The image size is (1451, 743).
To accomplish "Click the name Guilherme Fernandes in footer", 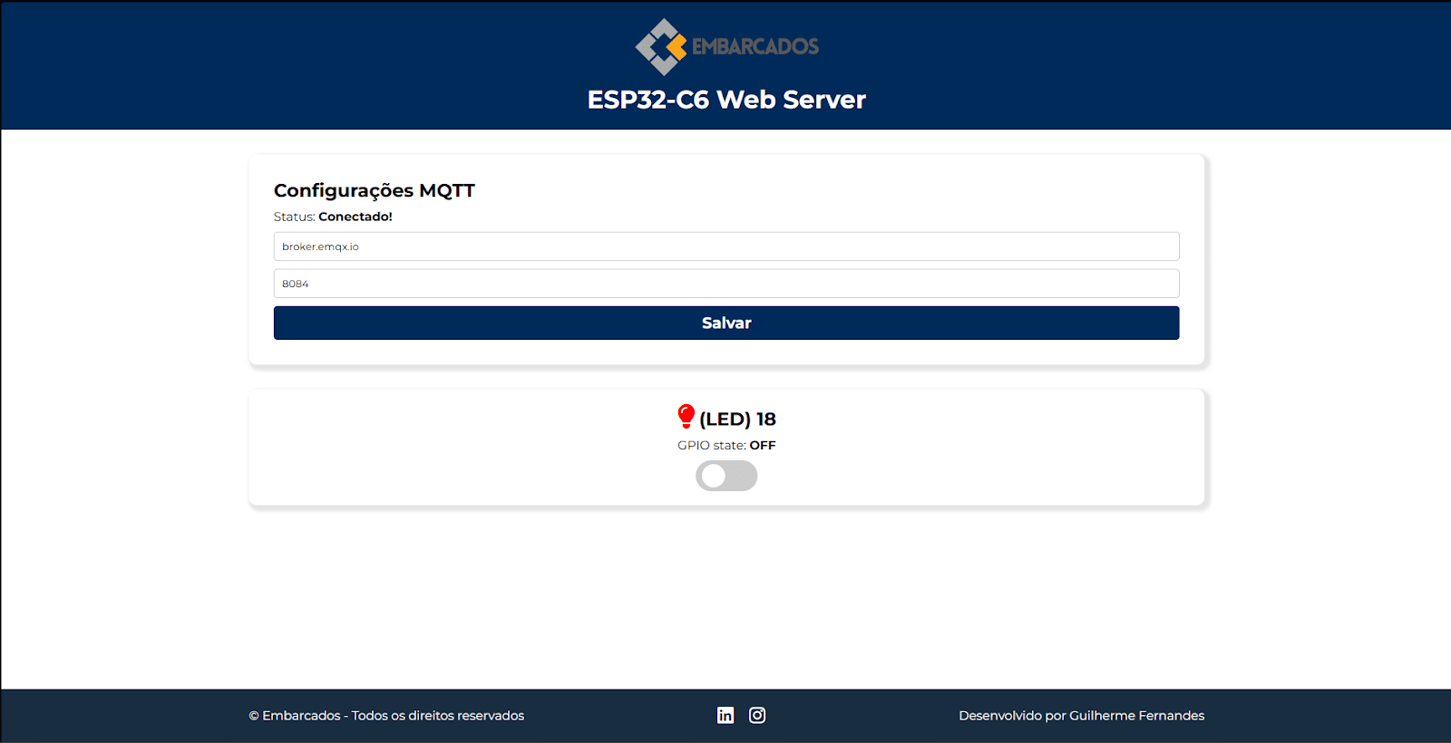I will point(1136,716).
